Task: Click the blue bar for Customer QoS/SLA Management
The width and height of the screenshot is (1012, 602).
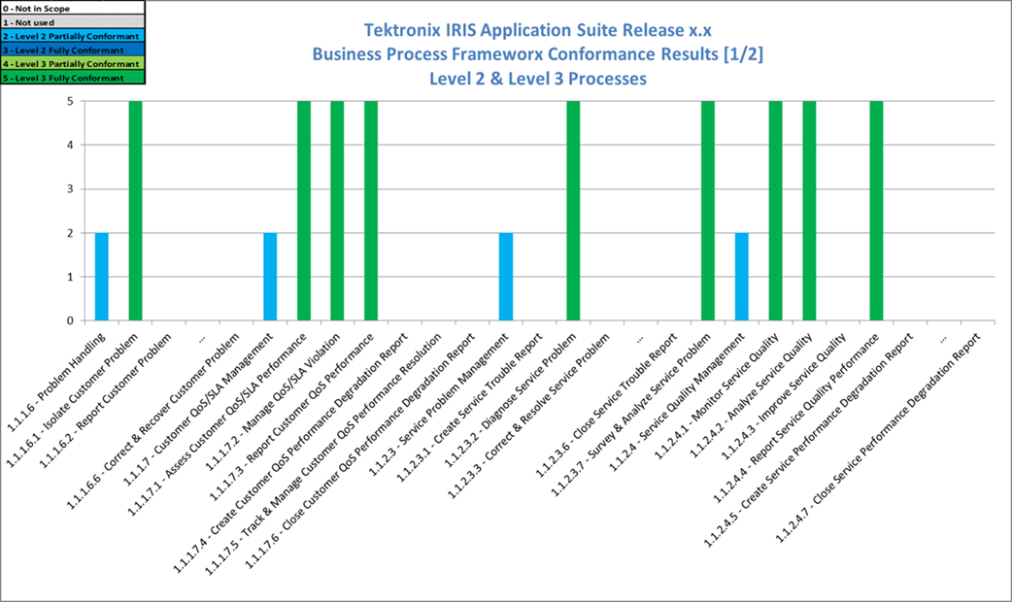Action: point(270,276)
